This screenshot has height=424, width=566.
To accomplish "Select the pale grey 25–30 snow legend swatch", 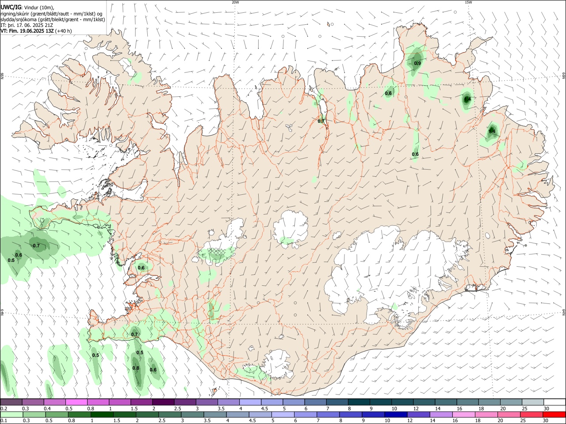I will (533, 402).
